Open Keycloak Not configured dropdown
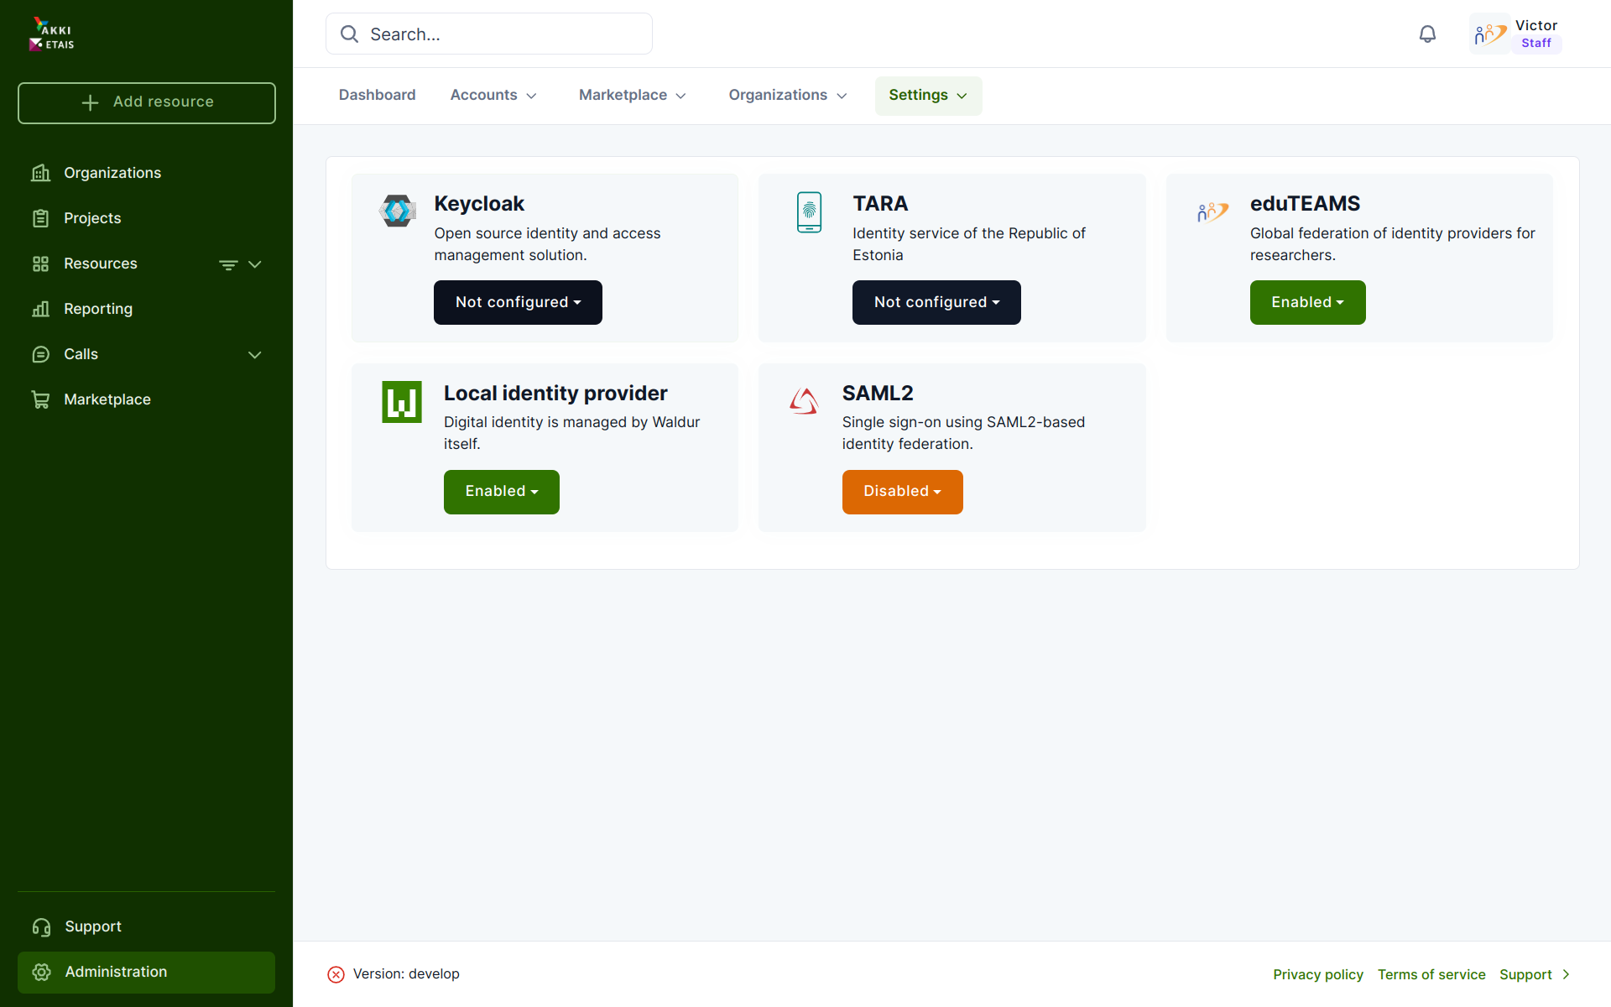Screen dimensions: 1611x1007 [518, 302]
